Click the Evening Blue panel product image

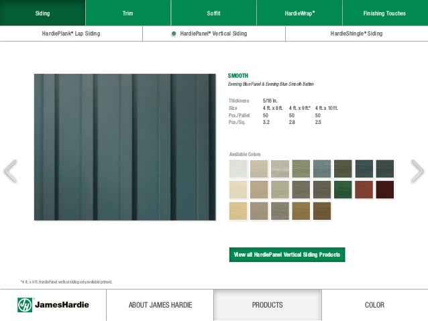coord(125,147)
